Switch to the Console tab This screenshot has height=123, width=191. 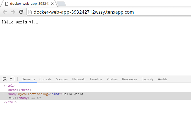coord(45,79)
